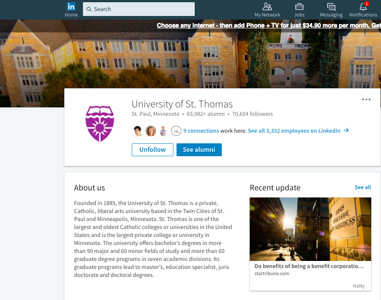Click See all recent updates
Image resolution: width=381 pixels, height=300 pixels.
[362, 187]
